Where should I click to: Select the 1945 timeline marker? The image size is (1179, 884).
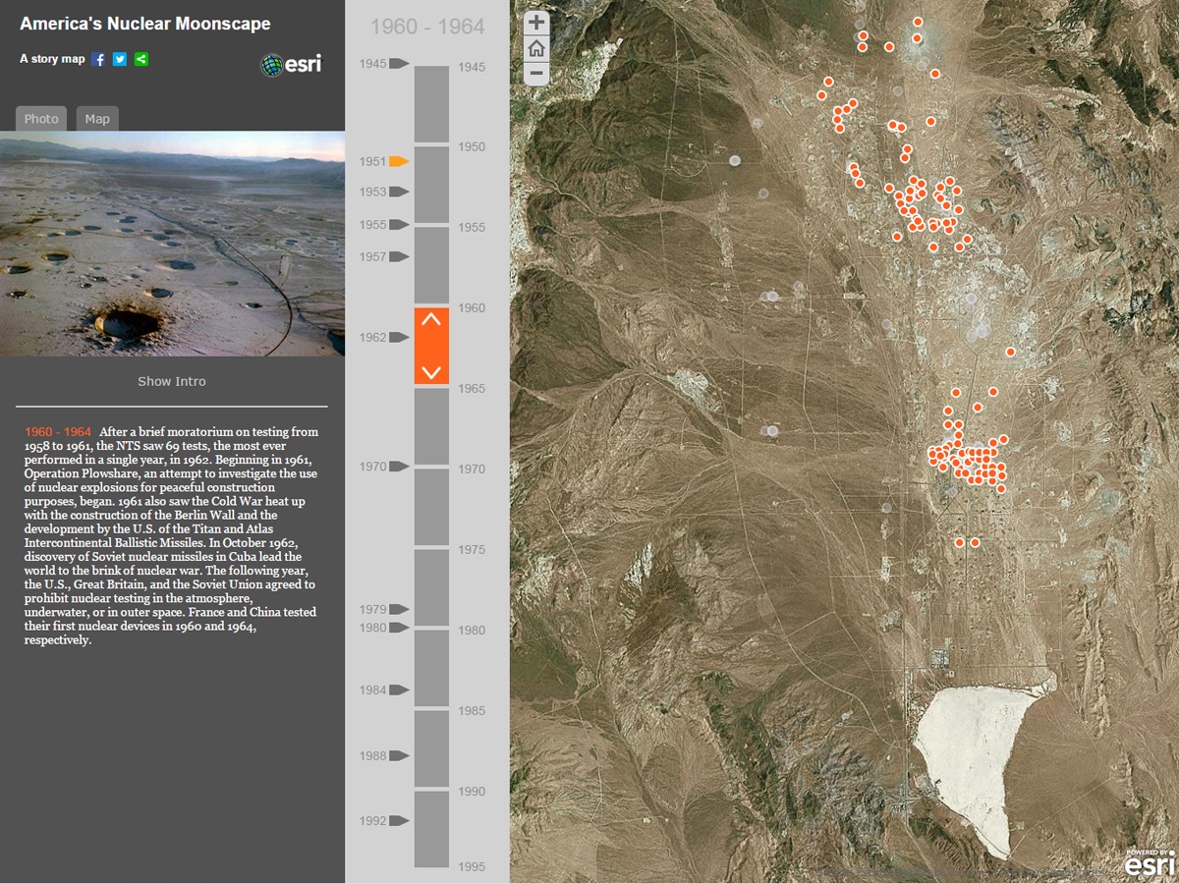click(x=398, y=64)
